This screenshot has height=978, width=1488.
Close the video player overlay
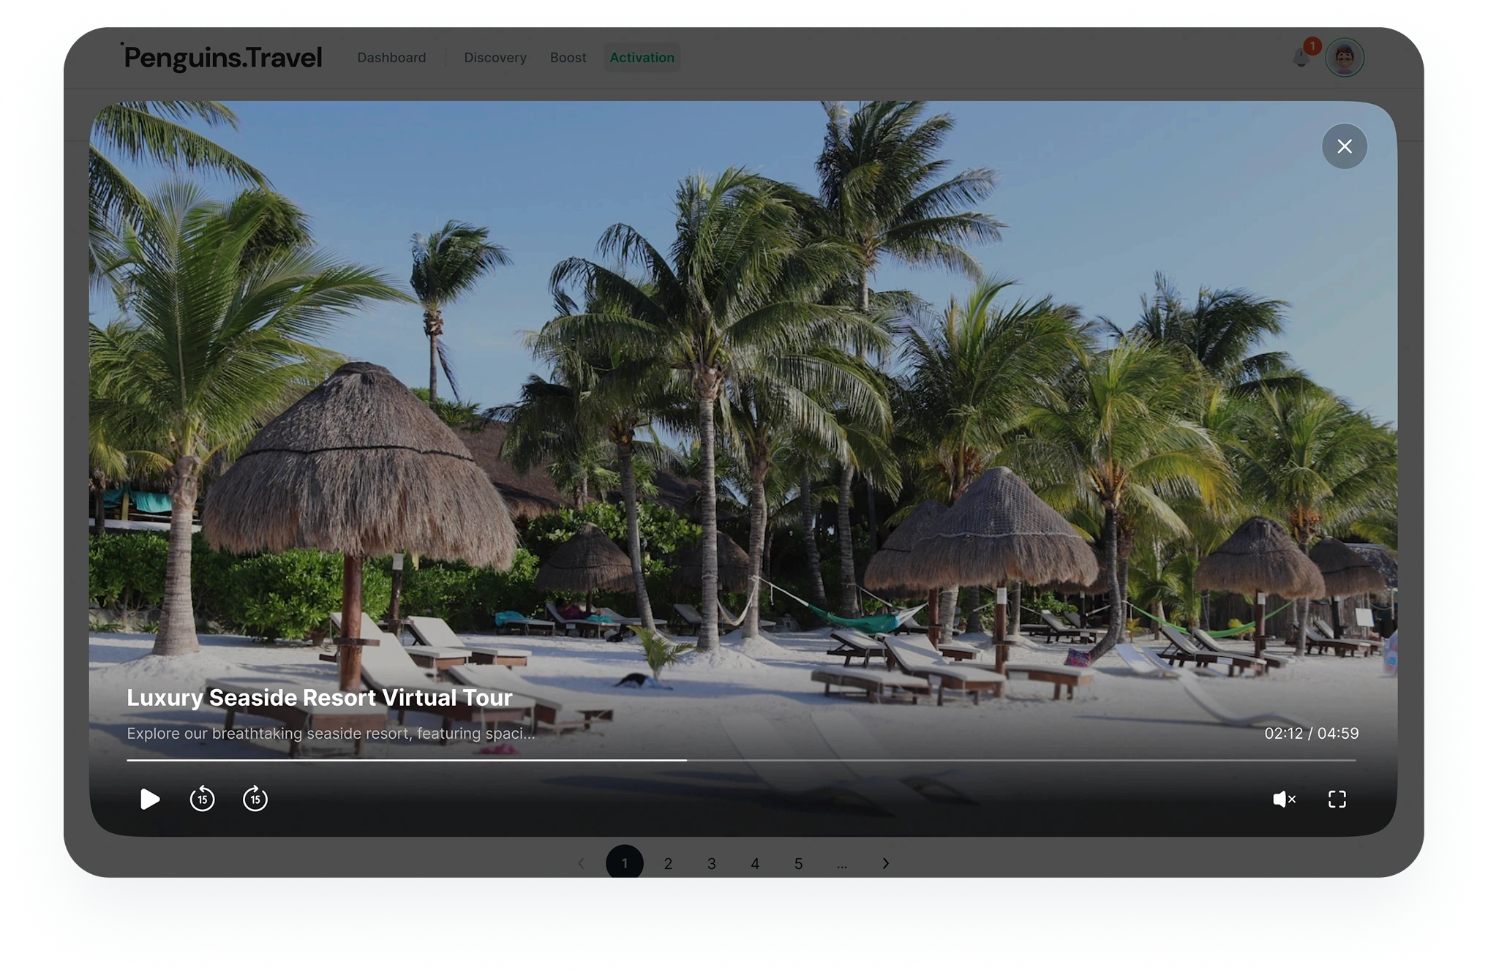pos(1344,146)
